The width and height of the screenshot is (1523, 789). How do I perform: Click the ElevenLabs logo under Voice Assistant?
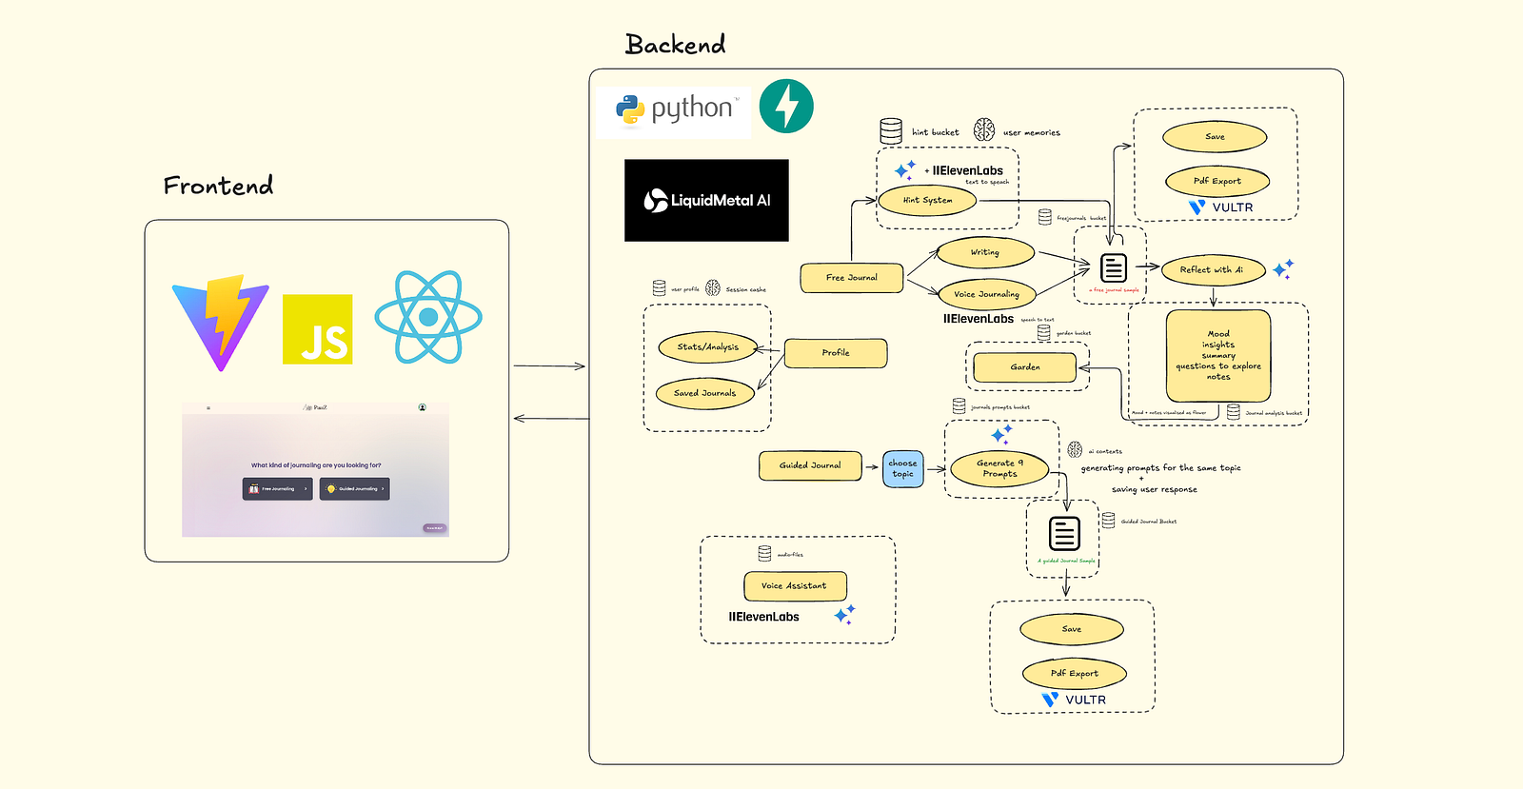764,617
